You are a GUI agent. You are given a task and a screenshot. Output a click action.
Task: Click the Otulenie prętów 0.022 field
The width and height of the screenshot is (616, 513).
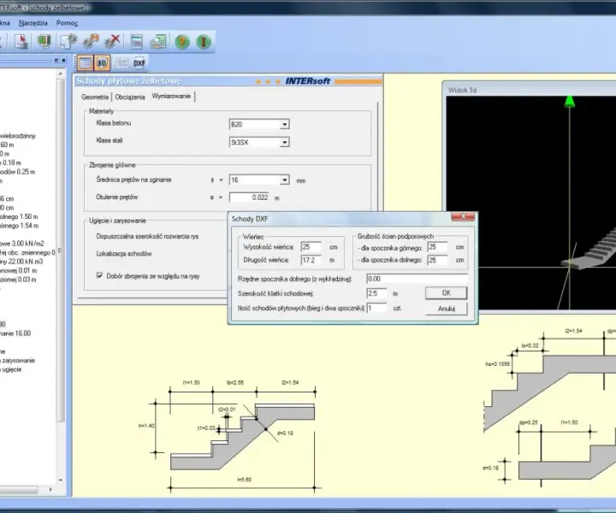250,198
